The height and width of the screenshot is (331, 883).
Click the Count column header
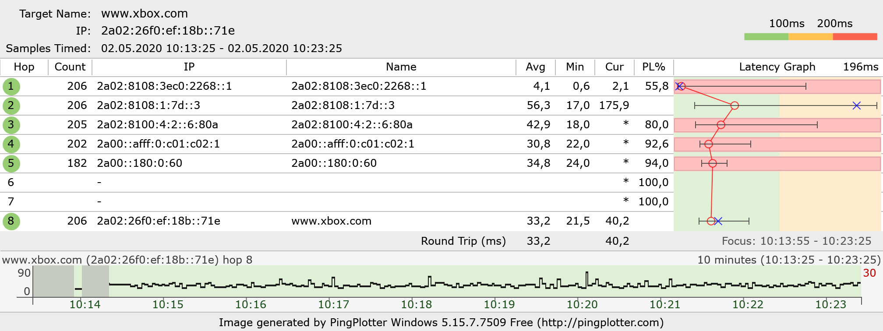pyautogui.click(x=70, y=67)
